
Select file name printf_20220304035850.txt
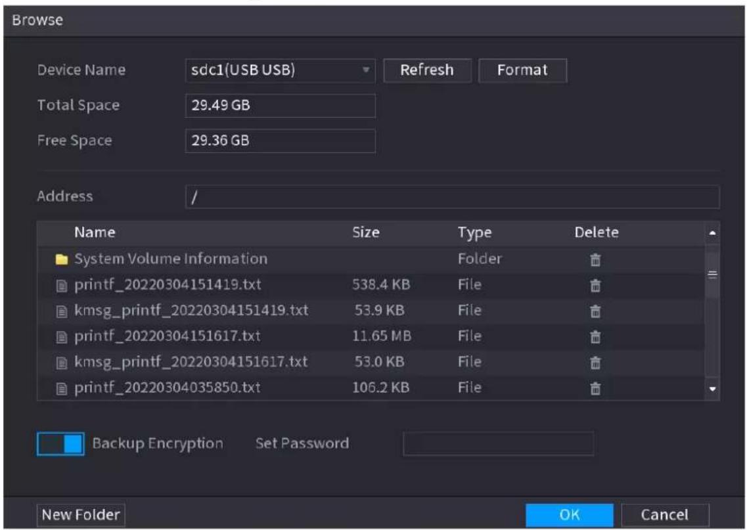pyautogui.click(x=168, y=387)
